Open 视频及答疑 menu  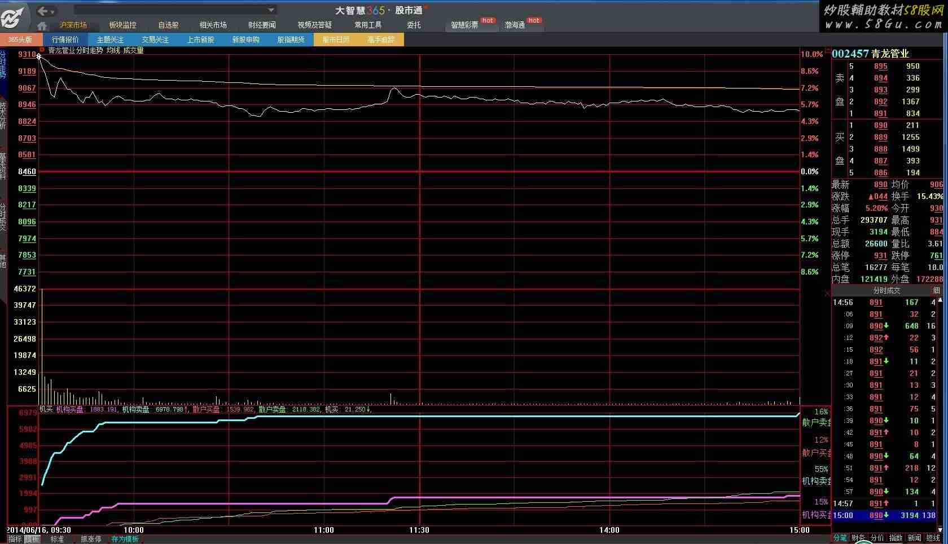point(315,25)
